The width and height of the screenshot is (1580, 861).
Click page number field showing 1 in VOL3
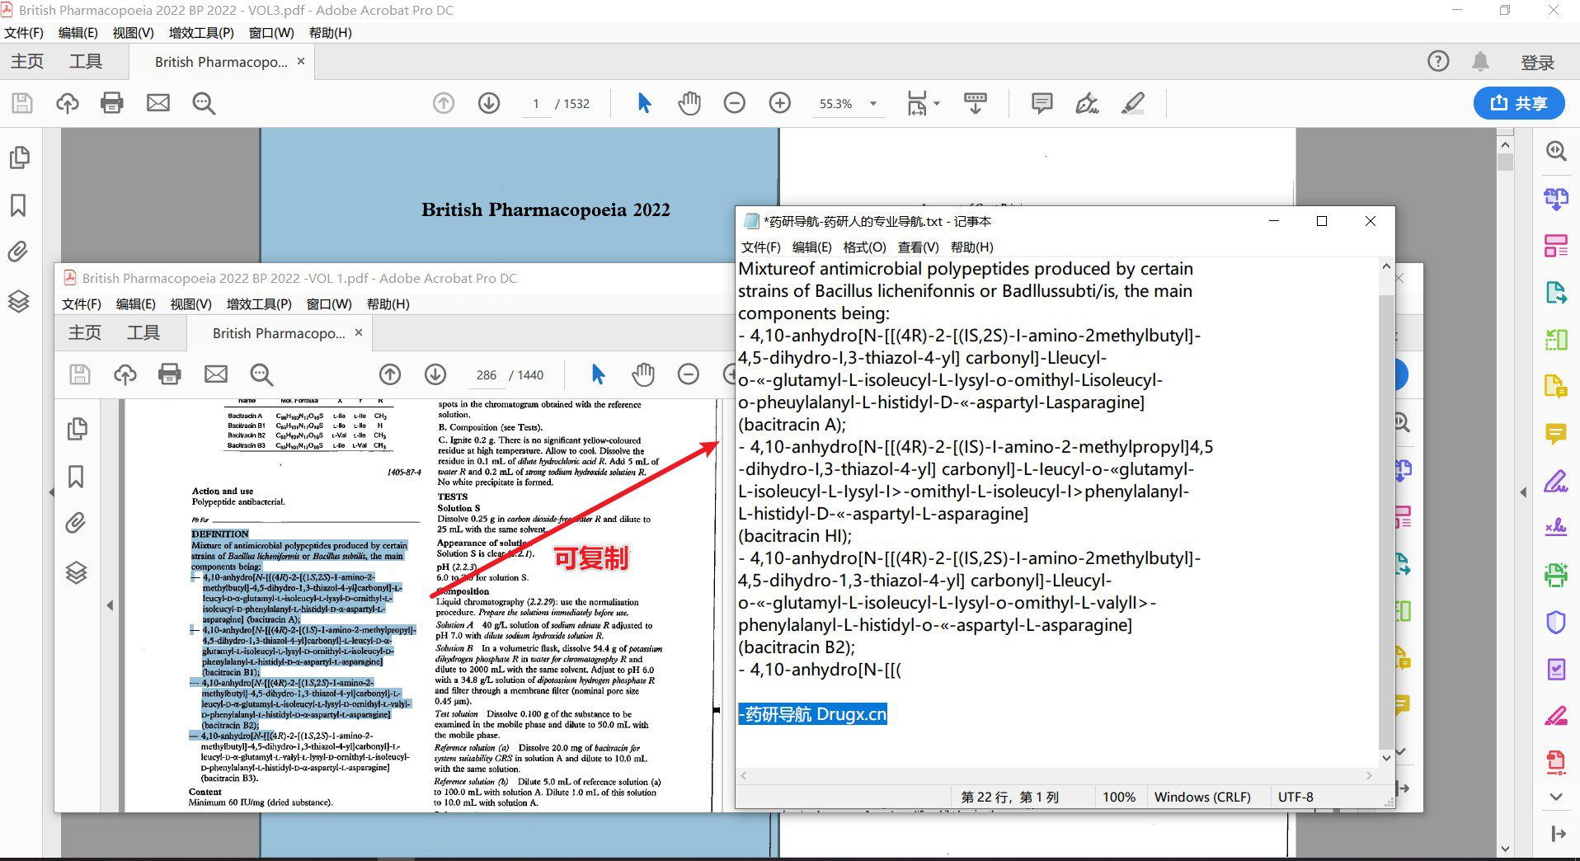tap(536, 104)
